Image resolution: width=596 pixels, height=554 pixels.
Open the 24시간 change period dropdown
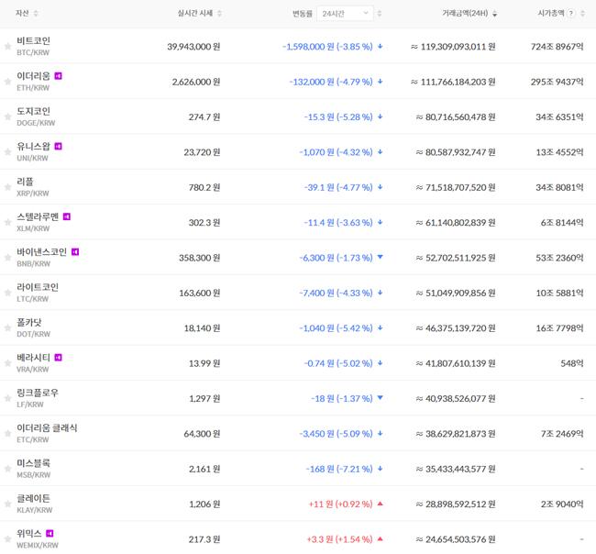pos(345,14)
